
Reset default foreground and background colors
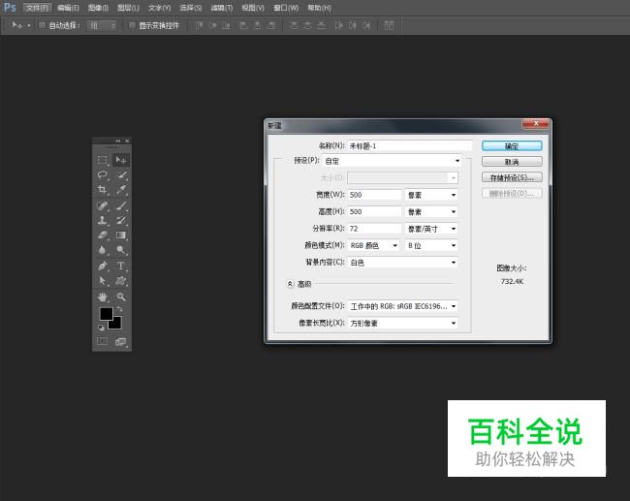point(101,328)
